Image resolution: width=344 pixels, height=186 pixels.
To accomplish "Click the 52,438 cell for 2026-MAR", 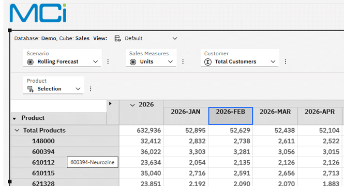I will point(275,130).
